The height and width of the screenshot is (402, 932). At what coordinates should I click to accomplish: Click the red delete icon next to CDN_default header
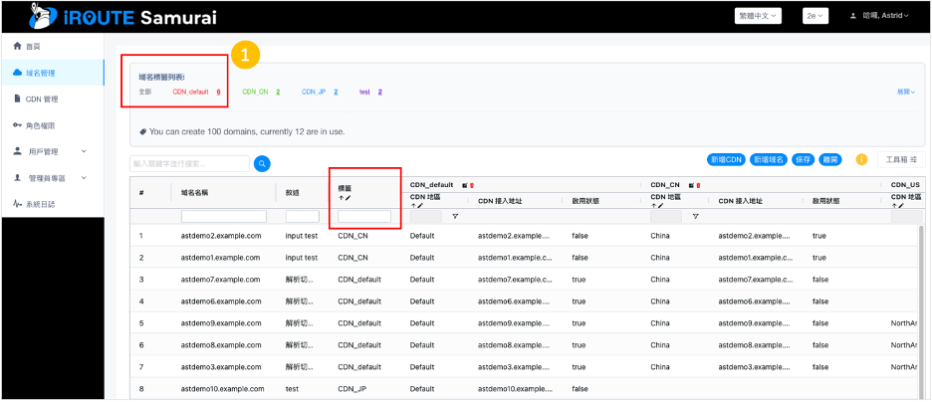click(x=471, y=185)
